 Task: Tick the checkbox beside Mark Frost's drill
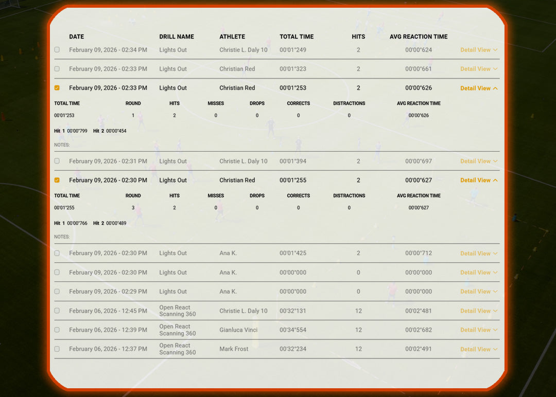coord(57,349)
